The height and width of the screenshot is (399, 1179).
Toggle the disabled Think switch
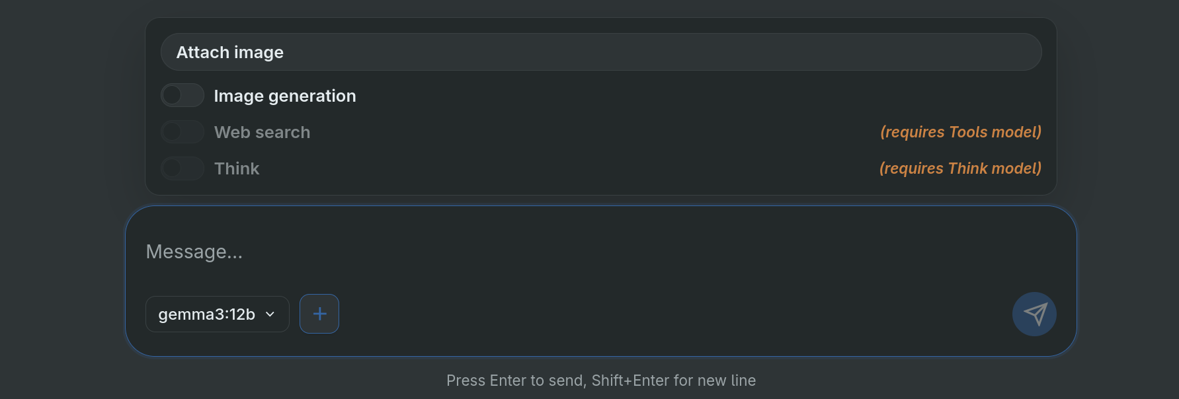click(x=183, y=168)
